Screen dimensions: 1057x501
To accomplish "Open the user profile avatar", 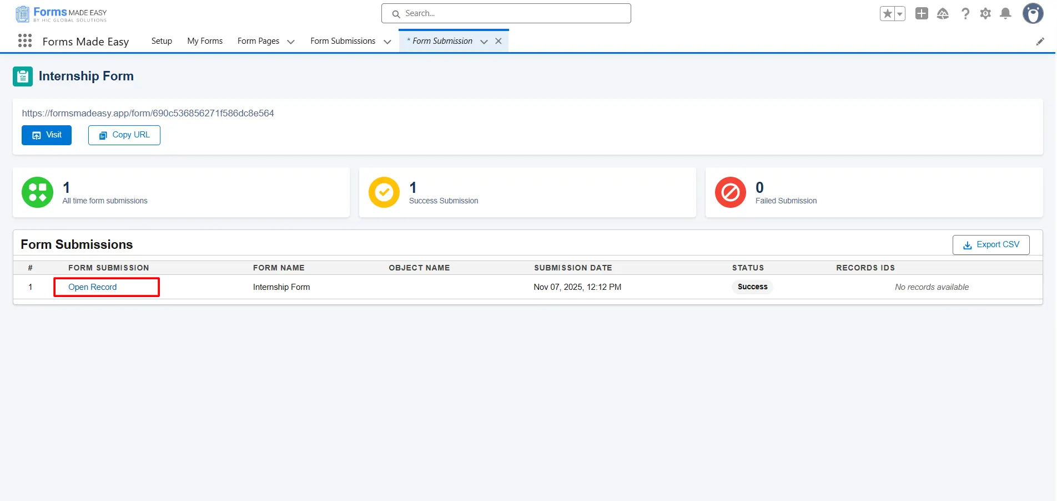I will click(1033, 14).
